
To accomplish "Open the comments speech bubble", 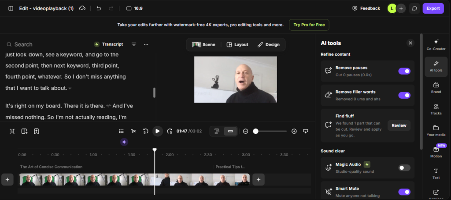I will [x=414, y=8].
